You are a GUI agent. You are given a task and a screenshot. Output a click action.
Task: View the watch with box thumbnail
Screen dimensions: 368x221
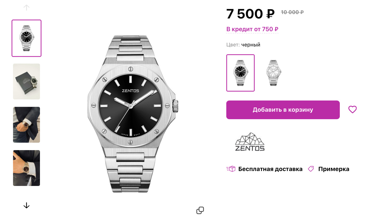click(x=26, y=82)
